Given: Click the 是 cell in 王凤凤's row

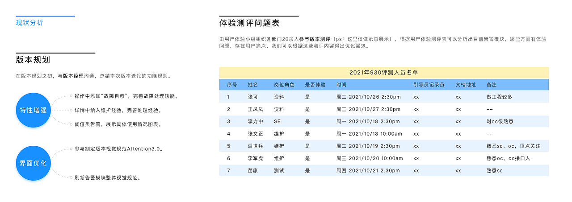Looking at the screenshot, I should (x=307, y=109).
